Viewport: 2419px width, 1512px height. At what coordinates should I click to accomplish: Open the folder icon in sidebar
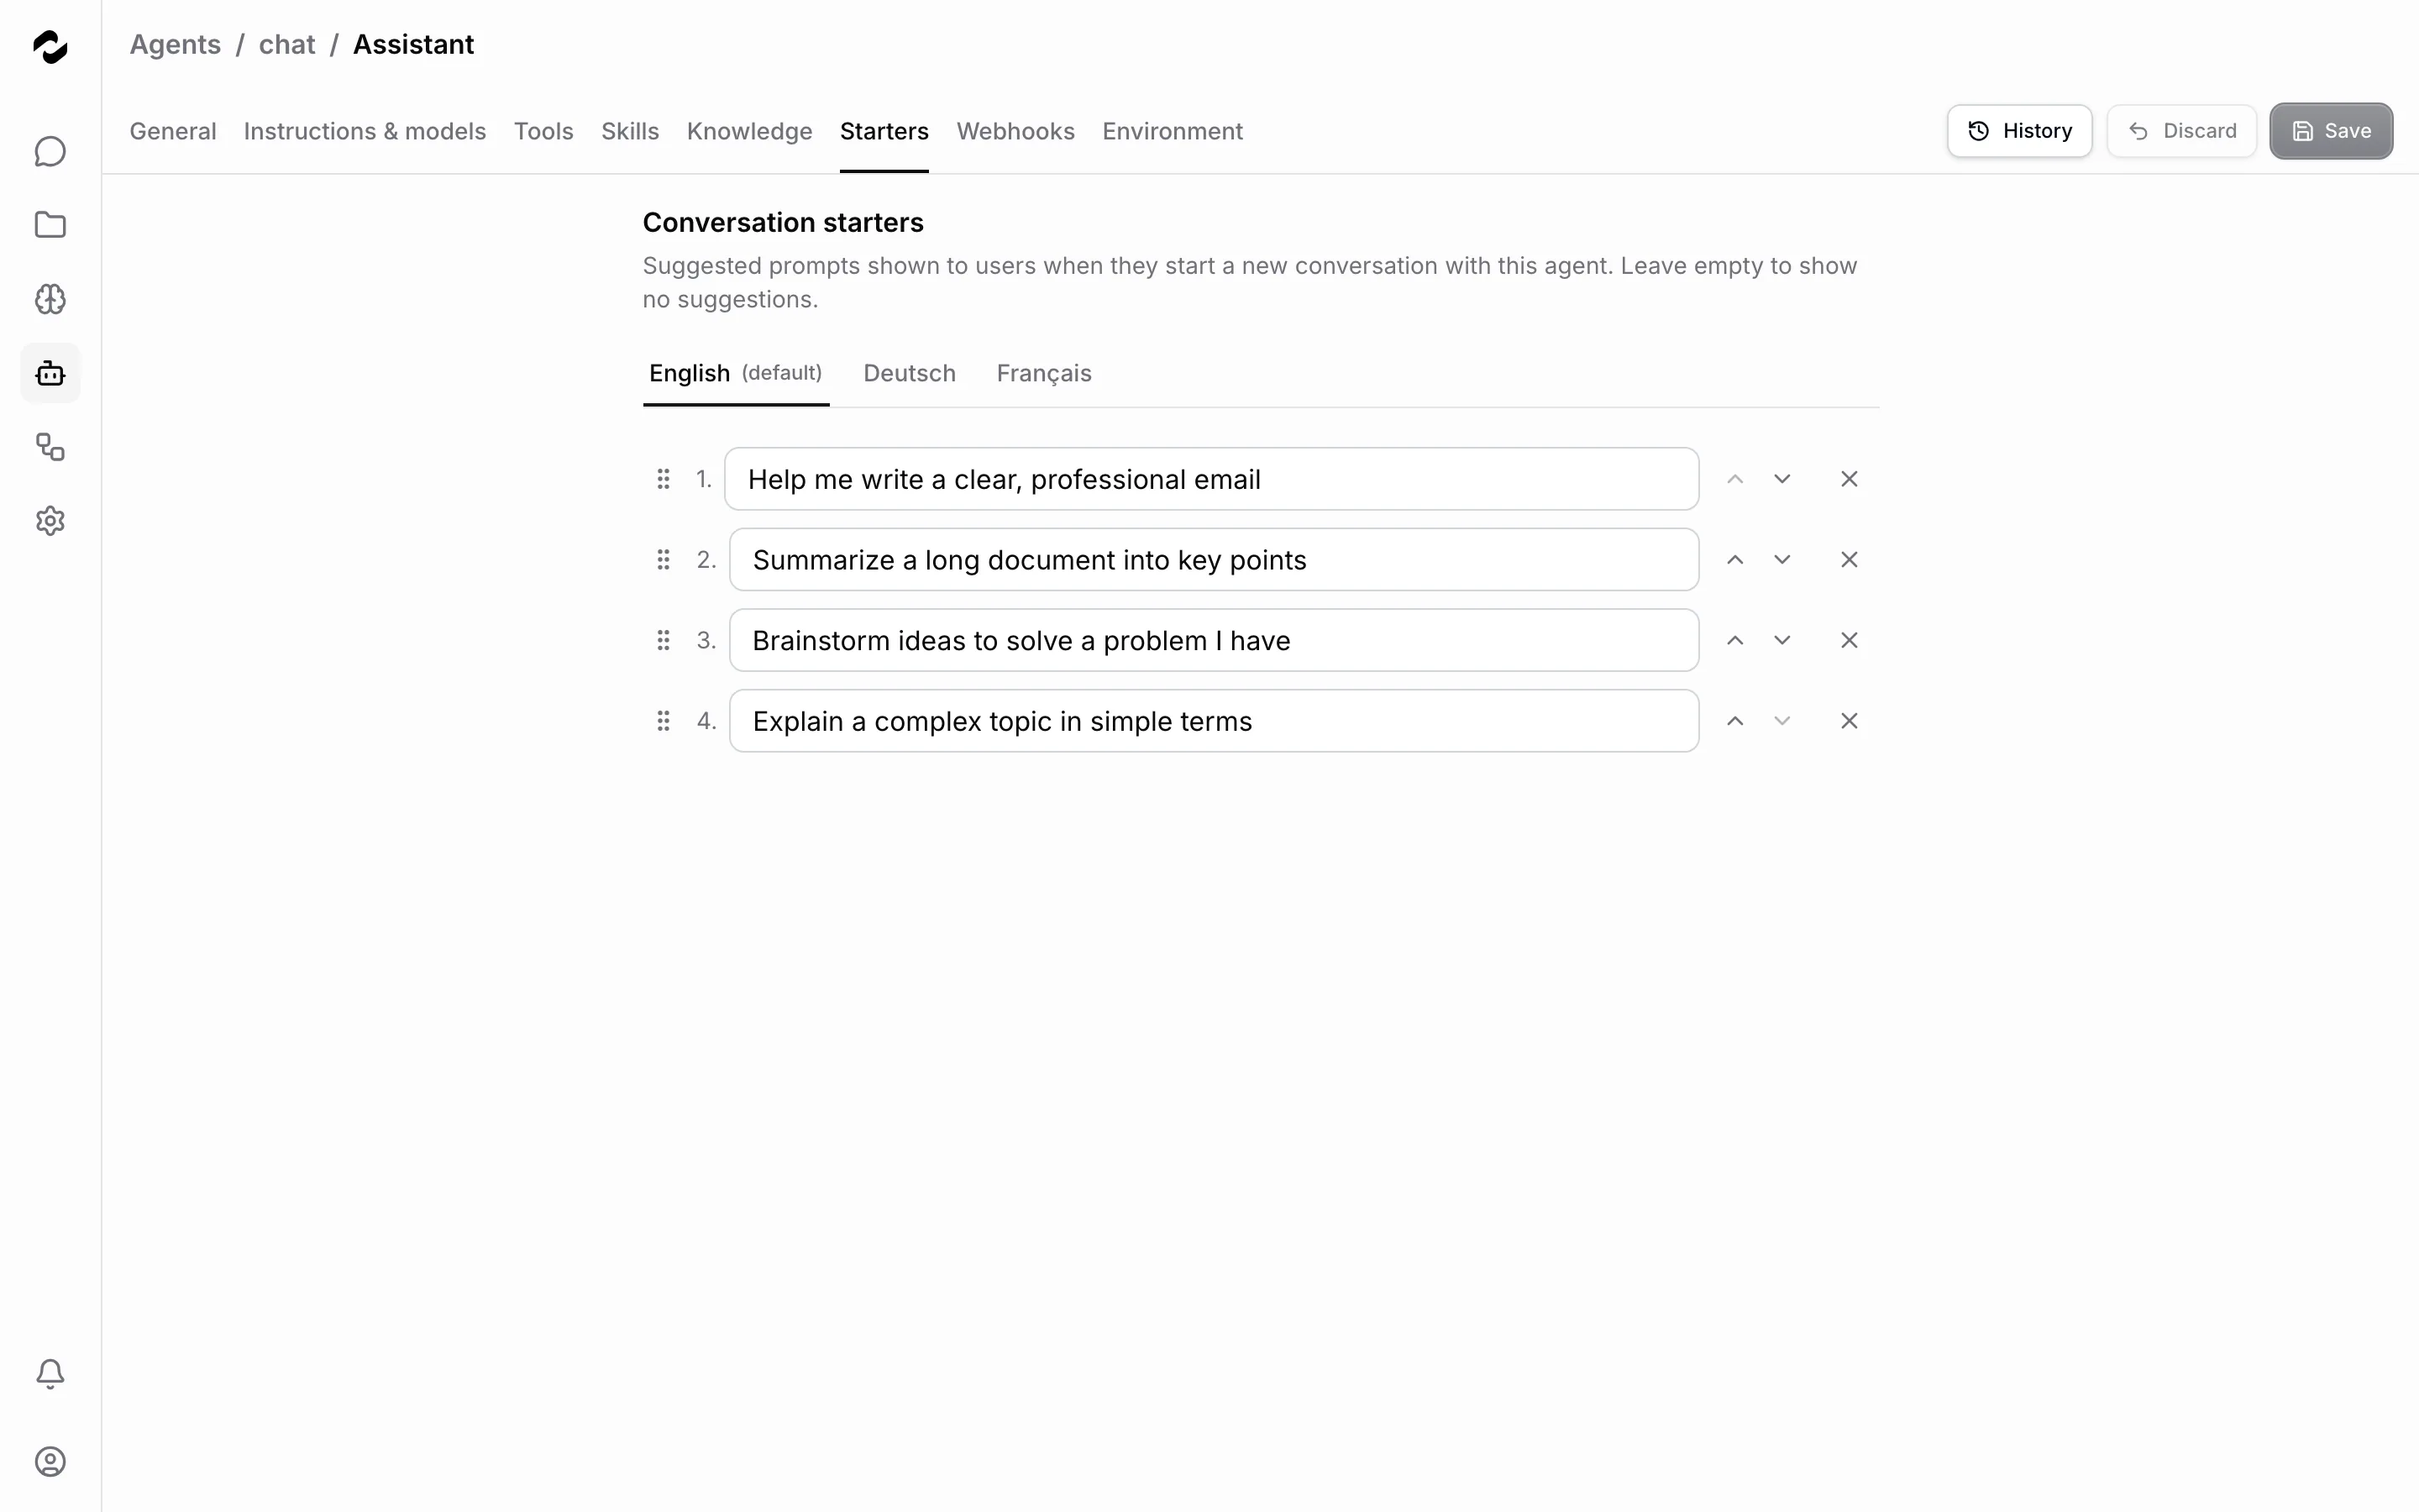(x=50, y=225)
